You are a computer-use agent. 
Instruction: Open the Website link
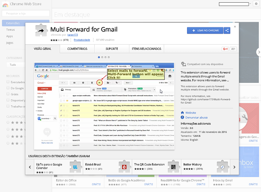tap(191, 113)
